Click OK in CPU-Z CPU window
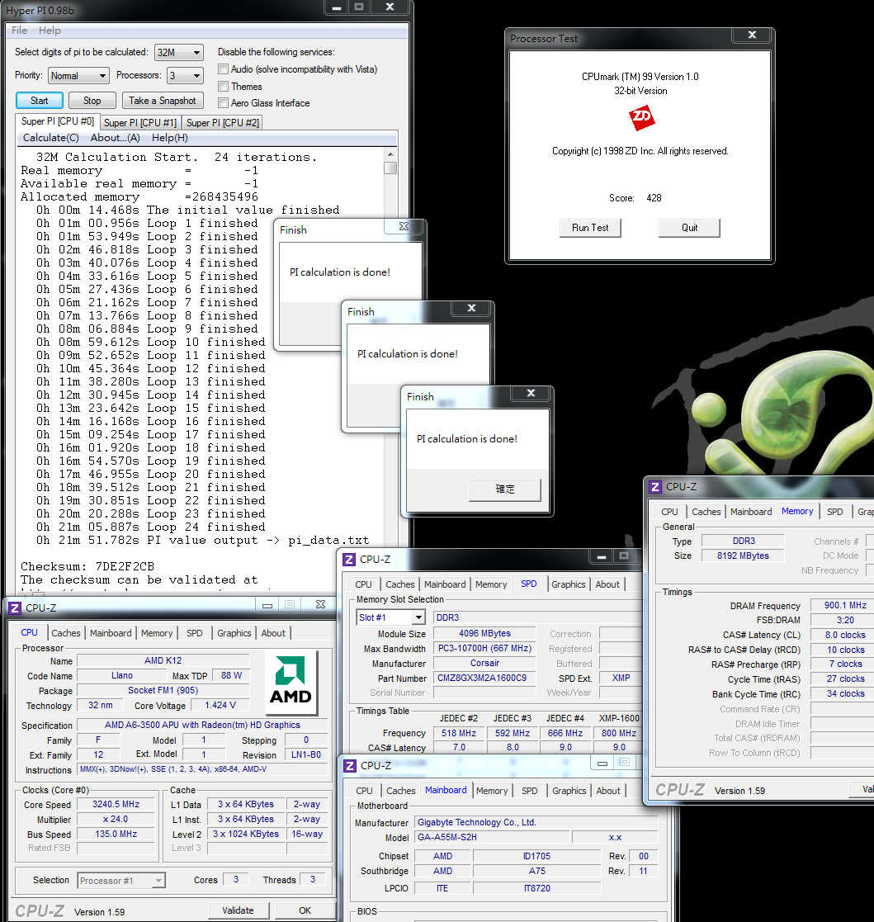874x922 pixels. (305, 910)
